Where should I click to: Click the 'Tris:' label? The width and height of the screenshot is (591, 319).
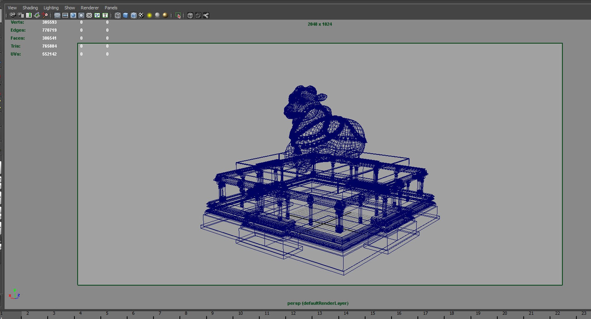tap(16, 46)
